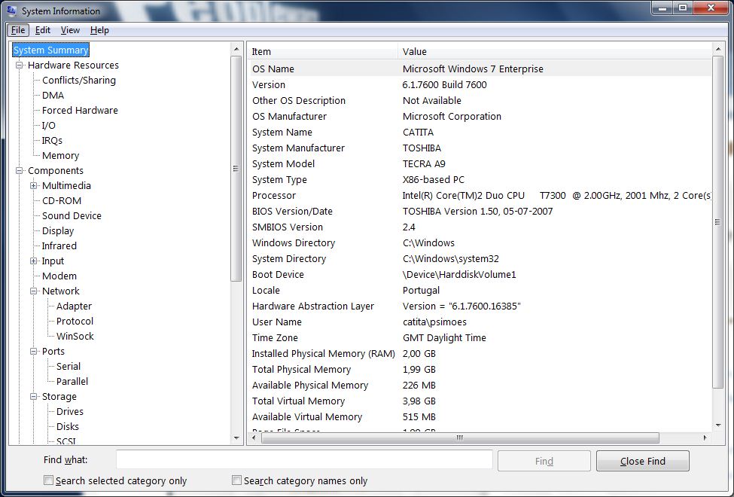Select the System Model row
The image size is (734, 497).
pos(480,164)
